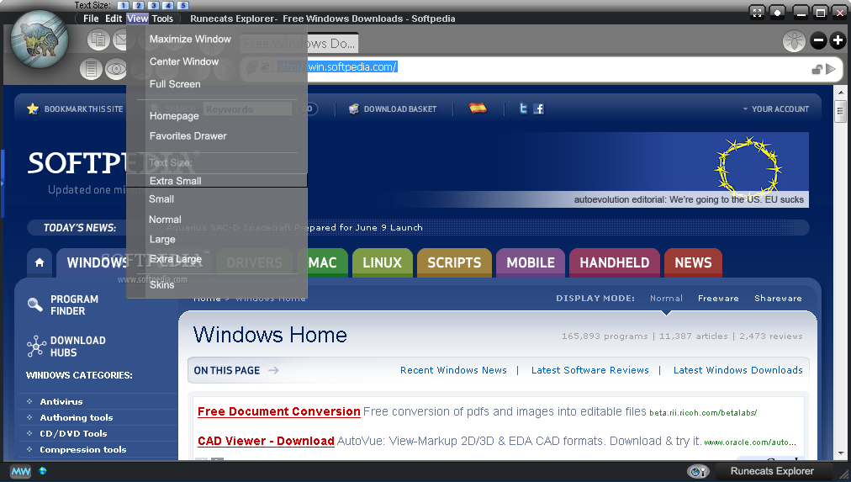The height and width of the screenshot is (482, 851).
Task: Click the full screen title bar icon
Action: [757, 13]
